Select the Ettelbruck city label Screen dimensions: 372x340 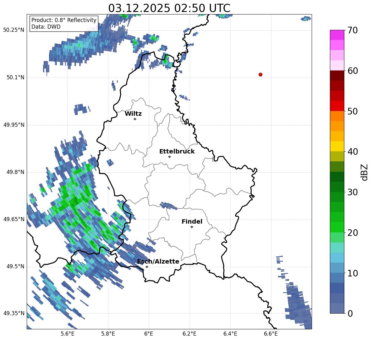177,152
